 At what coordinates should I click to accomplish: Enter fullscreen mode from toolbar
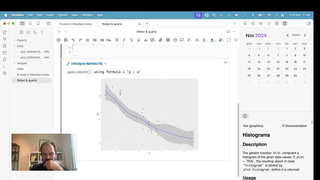click(229, 40)
